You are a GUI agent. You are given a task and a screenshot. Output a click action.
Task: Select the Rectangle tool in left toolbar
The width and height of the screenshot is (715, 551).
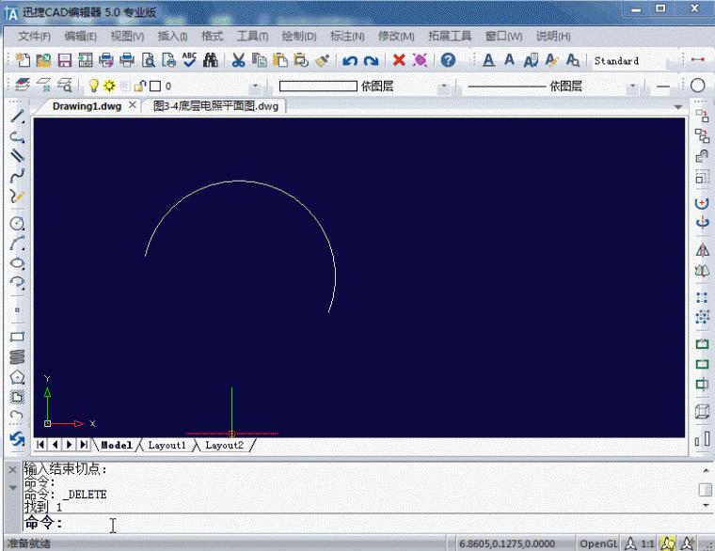click(x=16, y=337)
